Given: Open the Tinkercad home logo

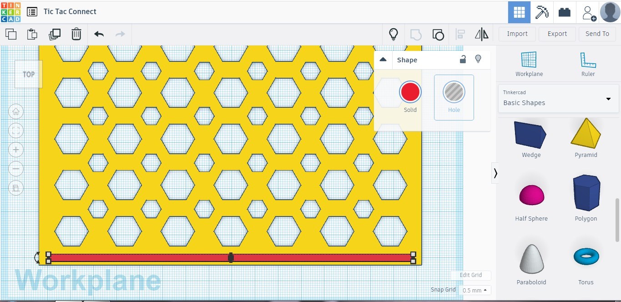Looking at the screenshot, I should coord(10,12).
